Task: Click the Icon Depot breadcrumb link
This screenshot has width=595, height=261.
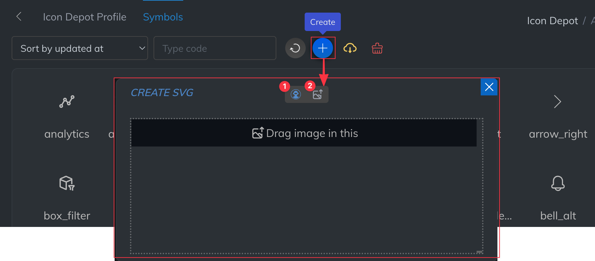Action: tap(552, 21)
